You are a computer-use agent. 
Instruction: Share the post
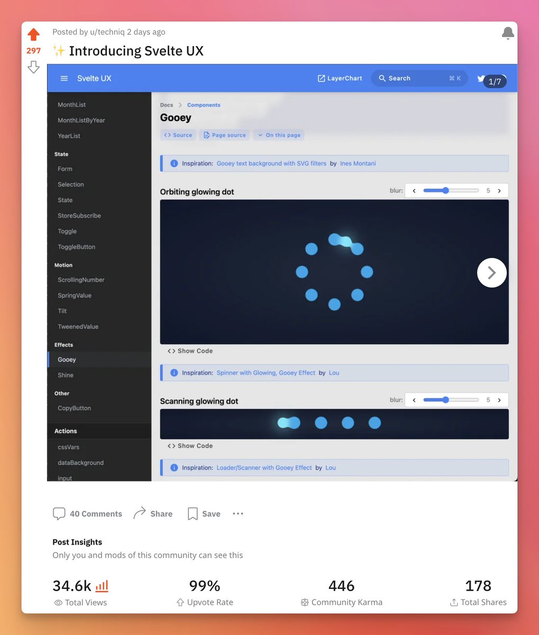coord(153,514)
